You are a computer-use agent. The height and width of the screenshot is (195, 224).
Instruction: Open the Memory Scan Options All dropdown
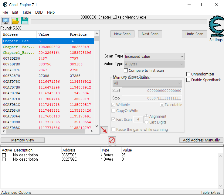point(147,83)
